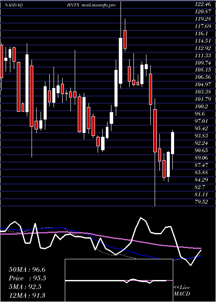216x302 pixels.
Task: Click the 50MA : 96.6 readout
Action: (27, 270)
